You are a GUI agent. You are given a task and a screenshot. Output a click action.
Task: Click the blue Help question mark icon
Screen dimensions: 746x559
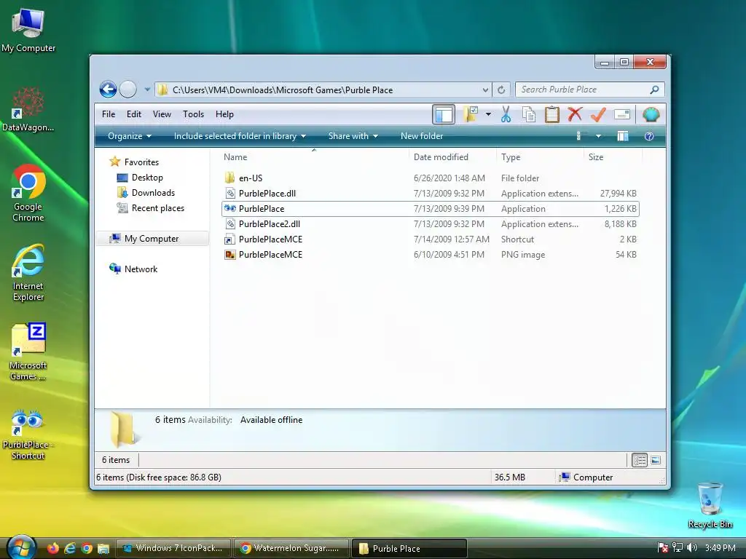tap(649, 136)
